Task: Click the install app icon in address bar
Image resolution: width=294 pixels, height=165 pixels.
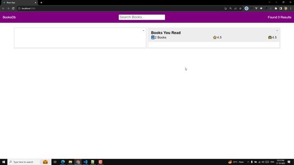Action: point(226,8)
